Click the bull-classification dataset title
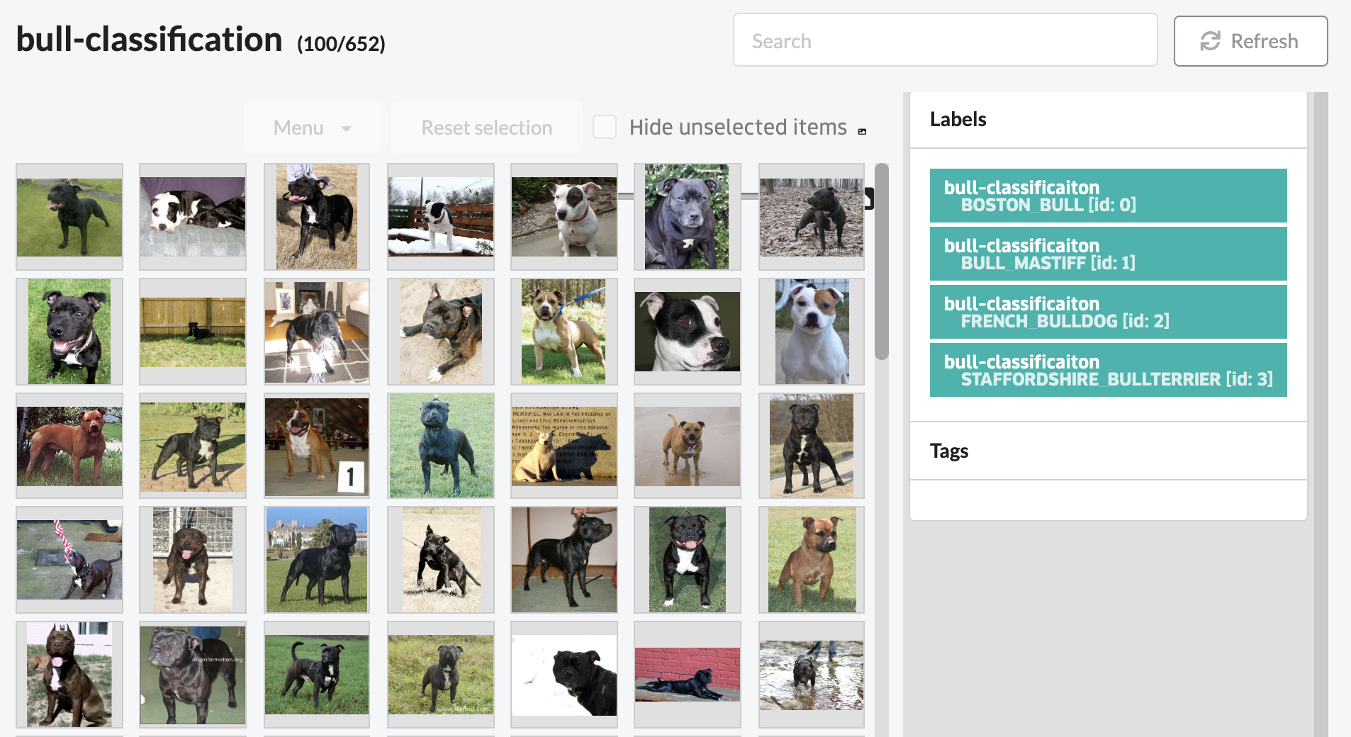The width and height of the screenshot is (1351, 737). [149, 39]
